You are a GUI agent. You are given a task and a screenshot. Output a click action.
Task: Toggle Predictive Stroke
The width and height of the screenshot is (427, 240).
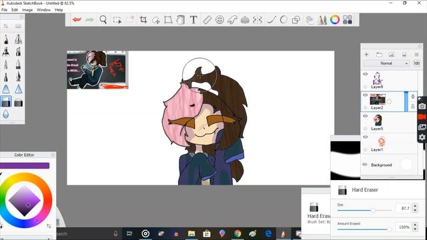point(284,20)
